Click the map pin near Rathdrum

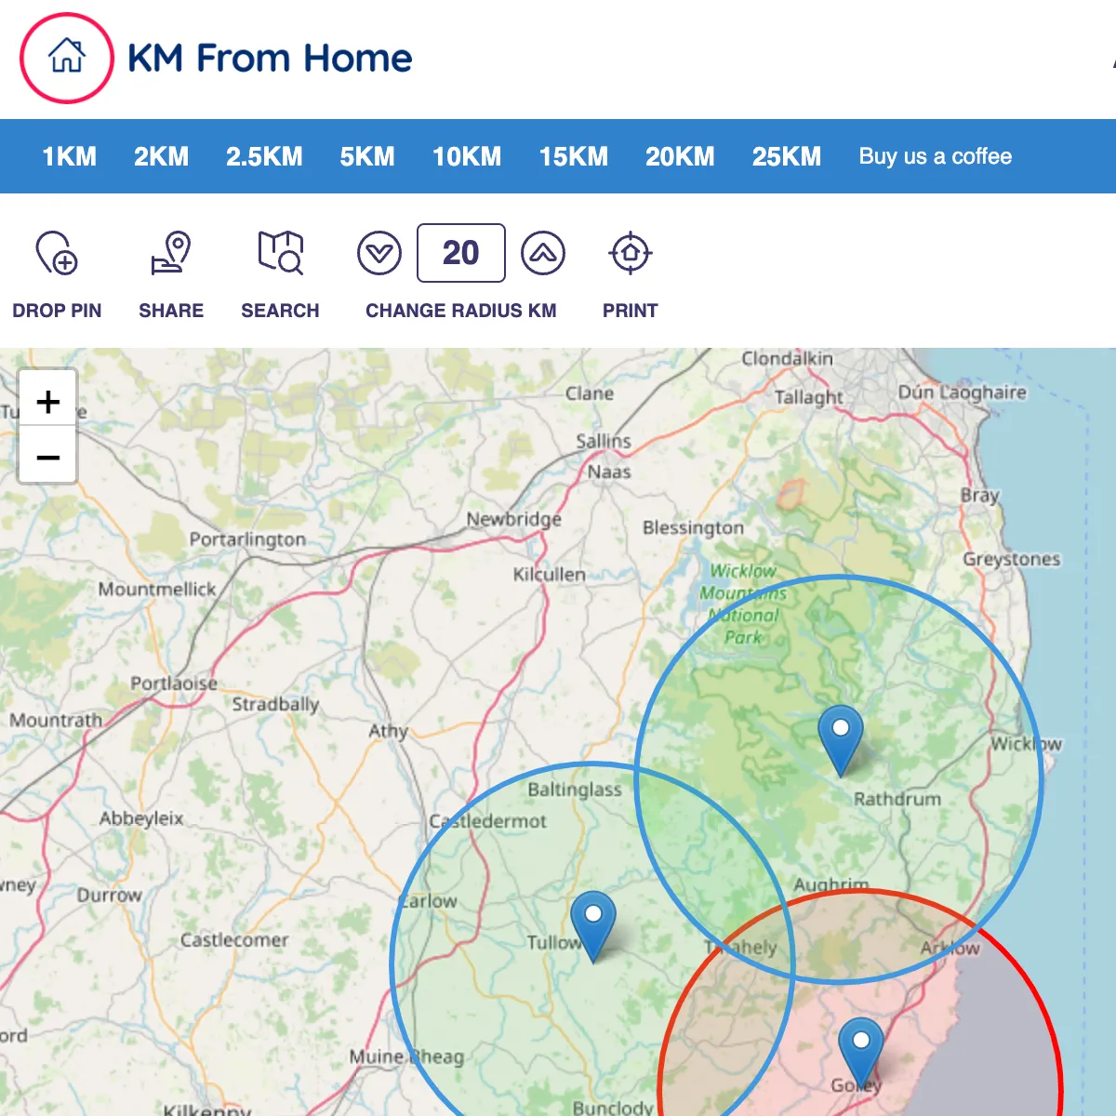tap(840, 737)
